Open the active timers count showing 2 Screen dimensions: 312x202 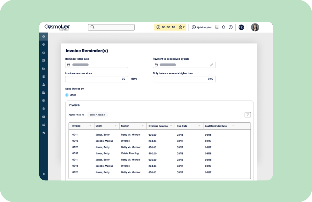point(182,27)
